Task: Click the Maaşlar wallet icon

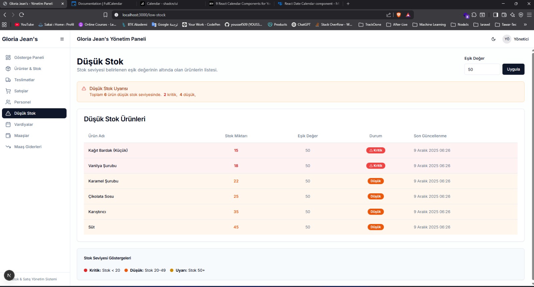Action: click(x=8, y=136)
